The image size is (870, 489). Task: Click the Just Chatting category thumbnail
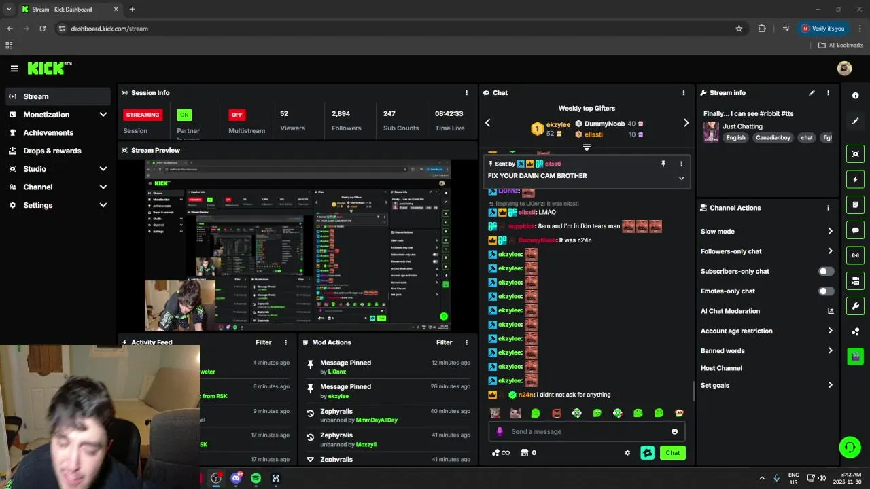[711, 132]
